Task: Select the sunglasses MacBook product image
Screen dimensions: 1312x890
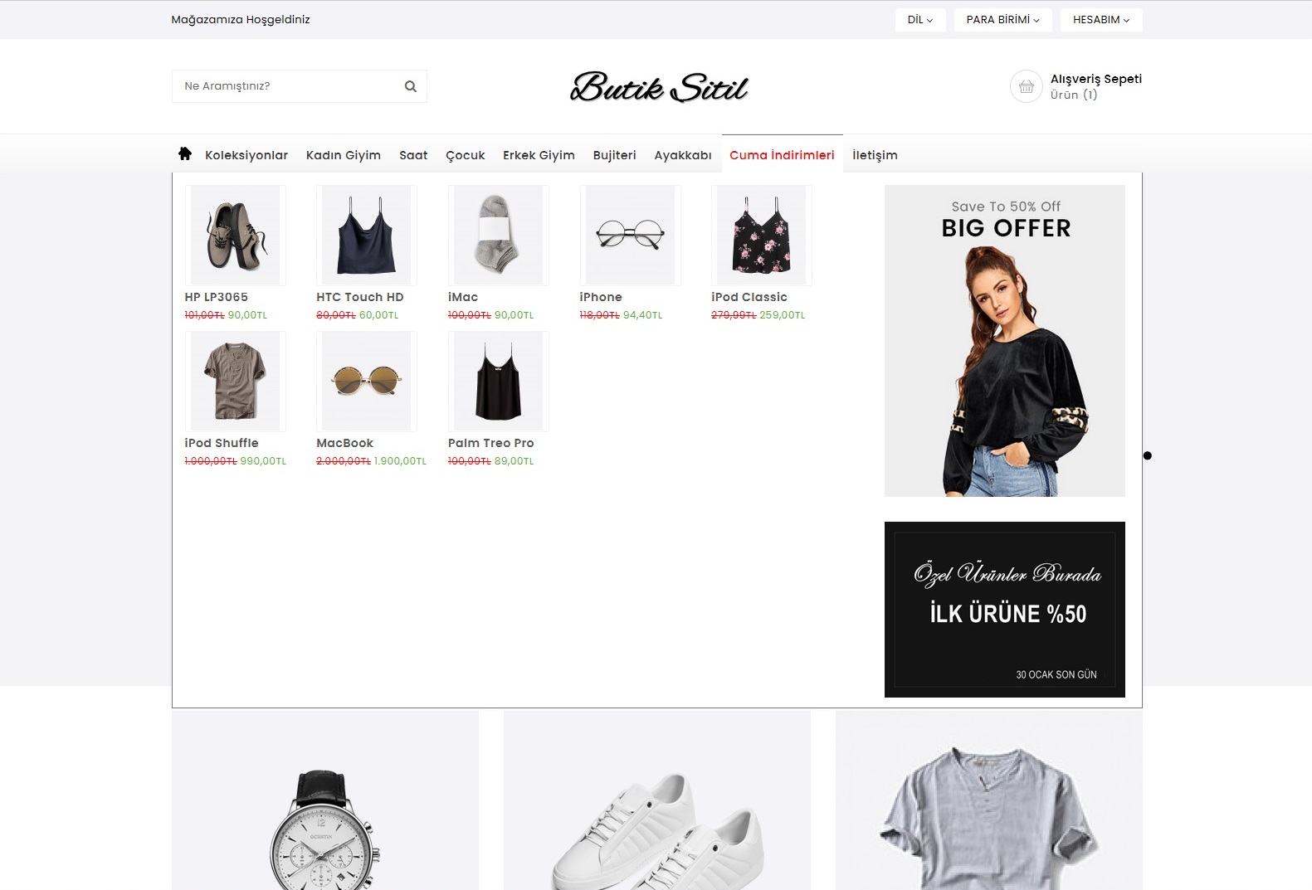Action: coord(367,382)
